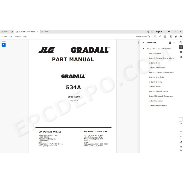Open bookmark Section 12 Miscellaneous

[x=158, y=106]
